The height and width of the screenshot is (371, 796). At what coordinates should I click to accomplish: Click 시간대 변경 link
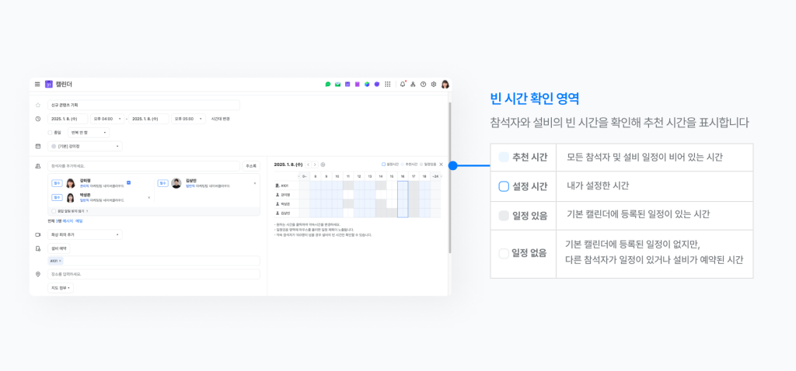coord(220,119)
